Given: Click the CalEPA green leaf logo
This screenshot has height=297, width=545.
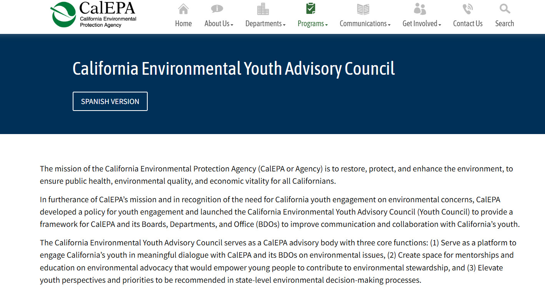Looking at the screenshot, I should click(63, 15).
